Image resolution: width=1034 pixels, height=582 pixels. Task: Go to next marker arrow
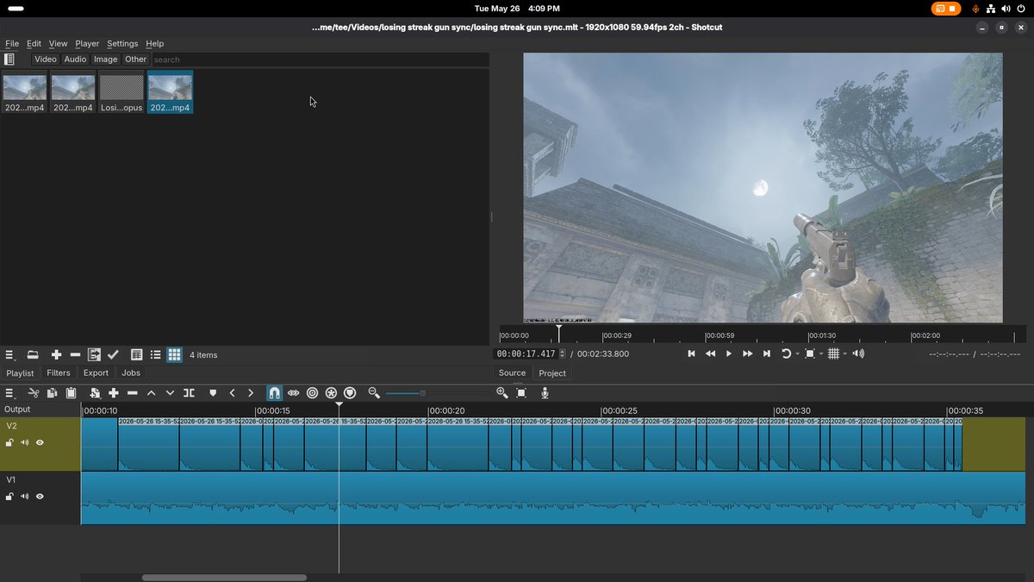pyautogui.click(x=251, y=393)
